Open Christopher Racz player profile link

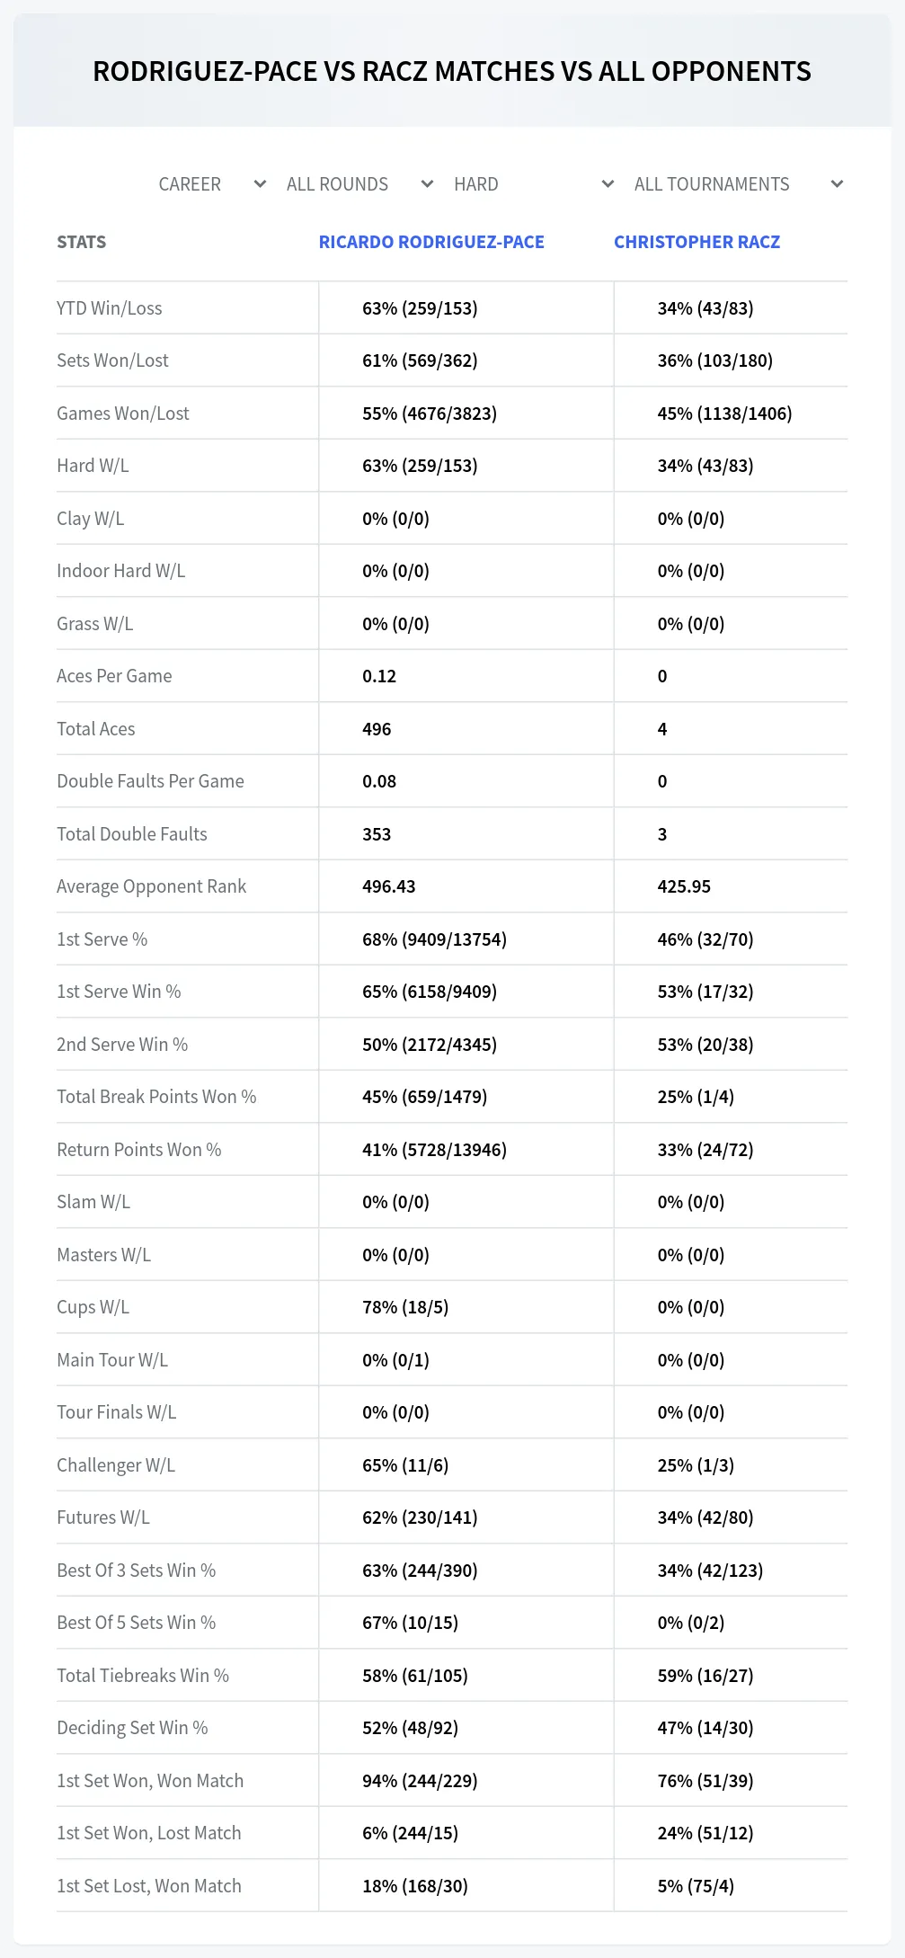point(696,242)
